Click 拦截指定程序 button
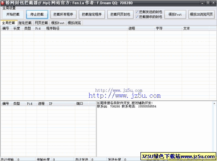Viewport: 217px width, 161px height. click(x=92, y=14)
